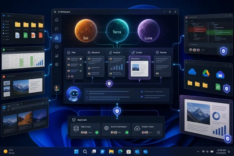Open the Home icon in AI Workspace sidebar

click(x=56, y=20)
